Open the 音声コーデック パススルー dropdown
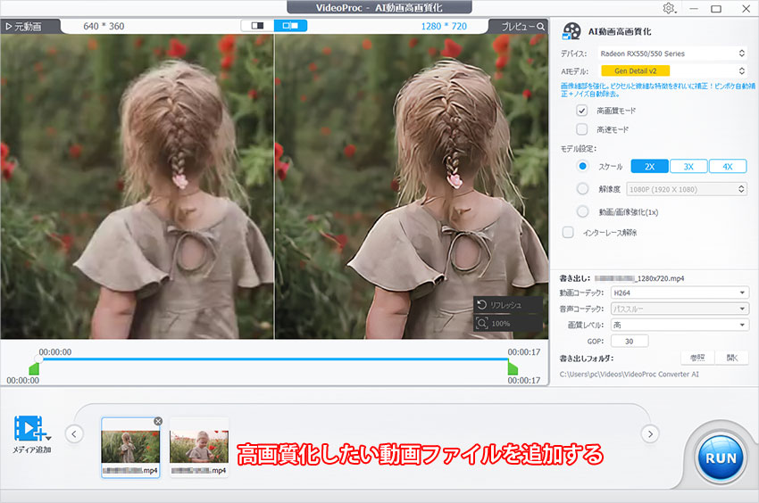Screen dimensions: 759x503 click(680, 309)
